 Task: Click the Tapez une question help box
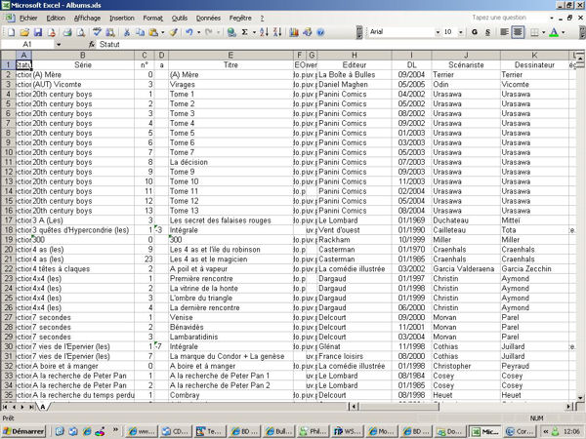pos(509,18)
